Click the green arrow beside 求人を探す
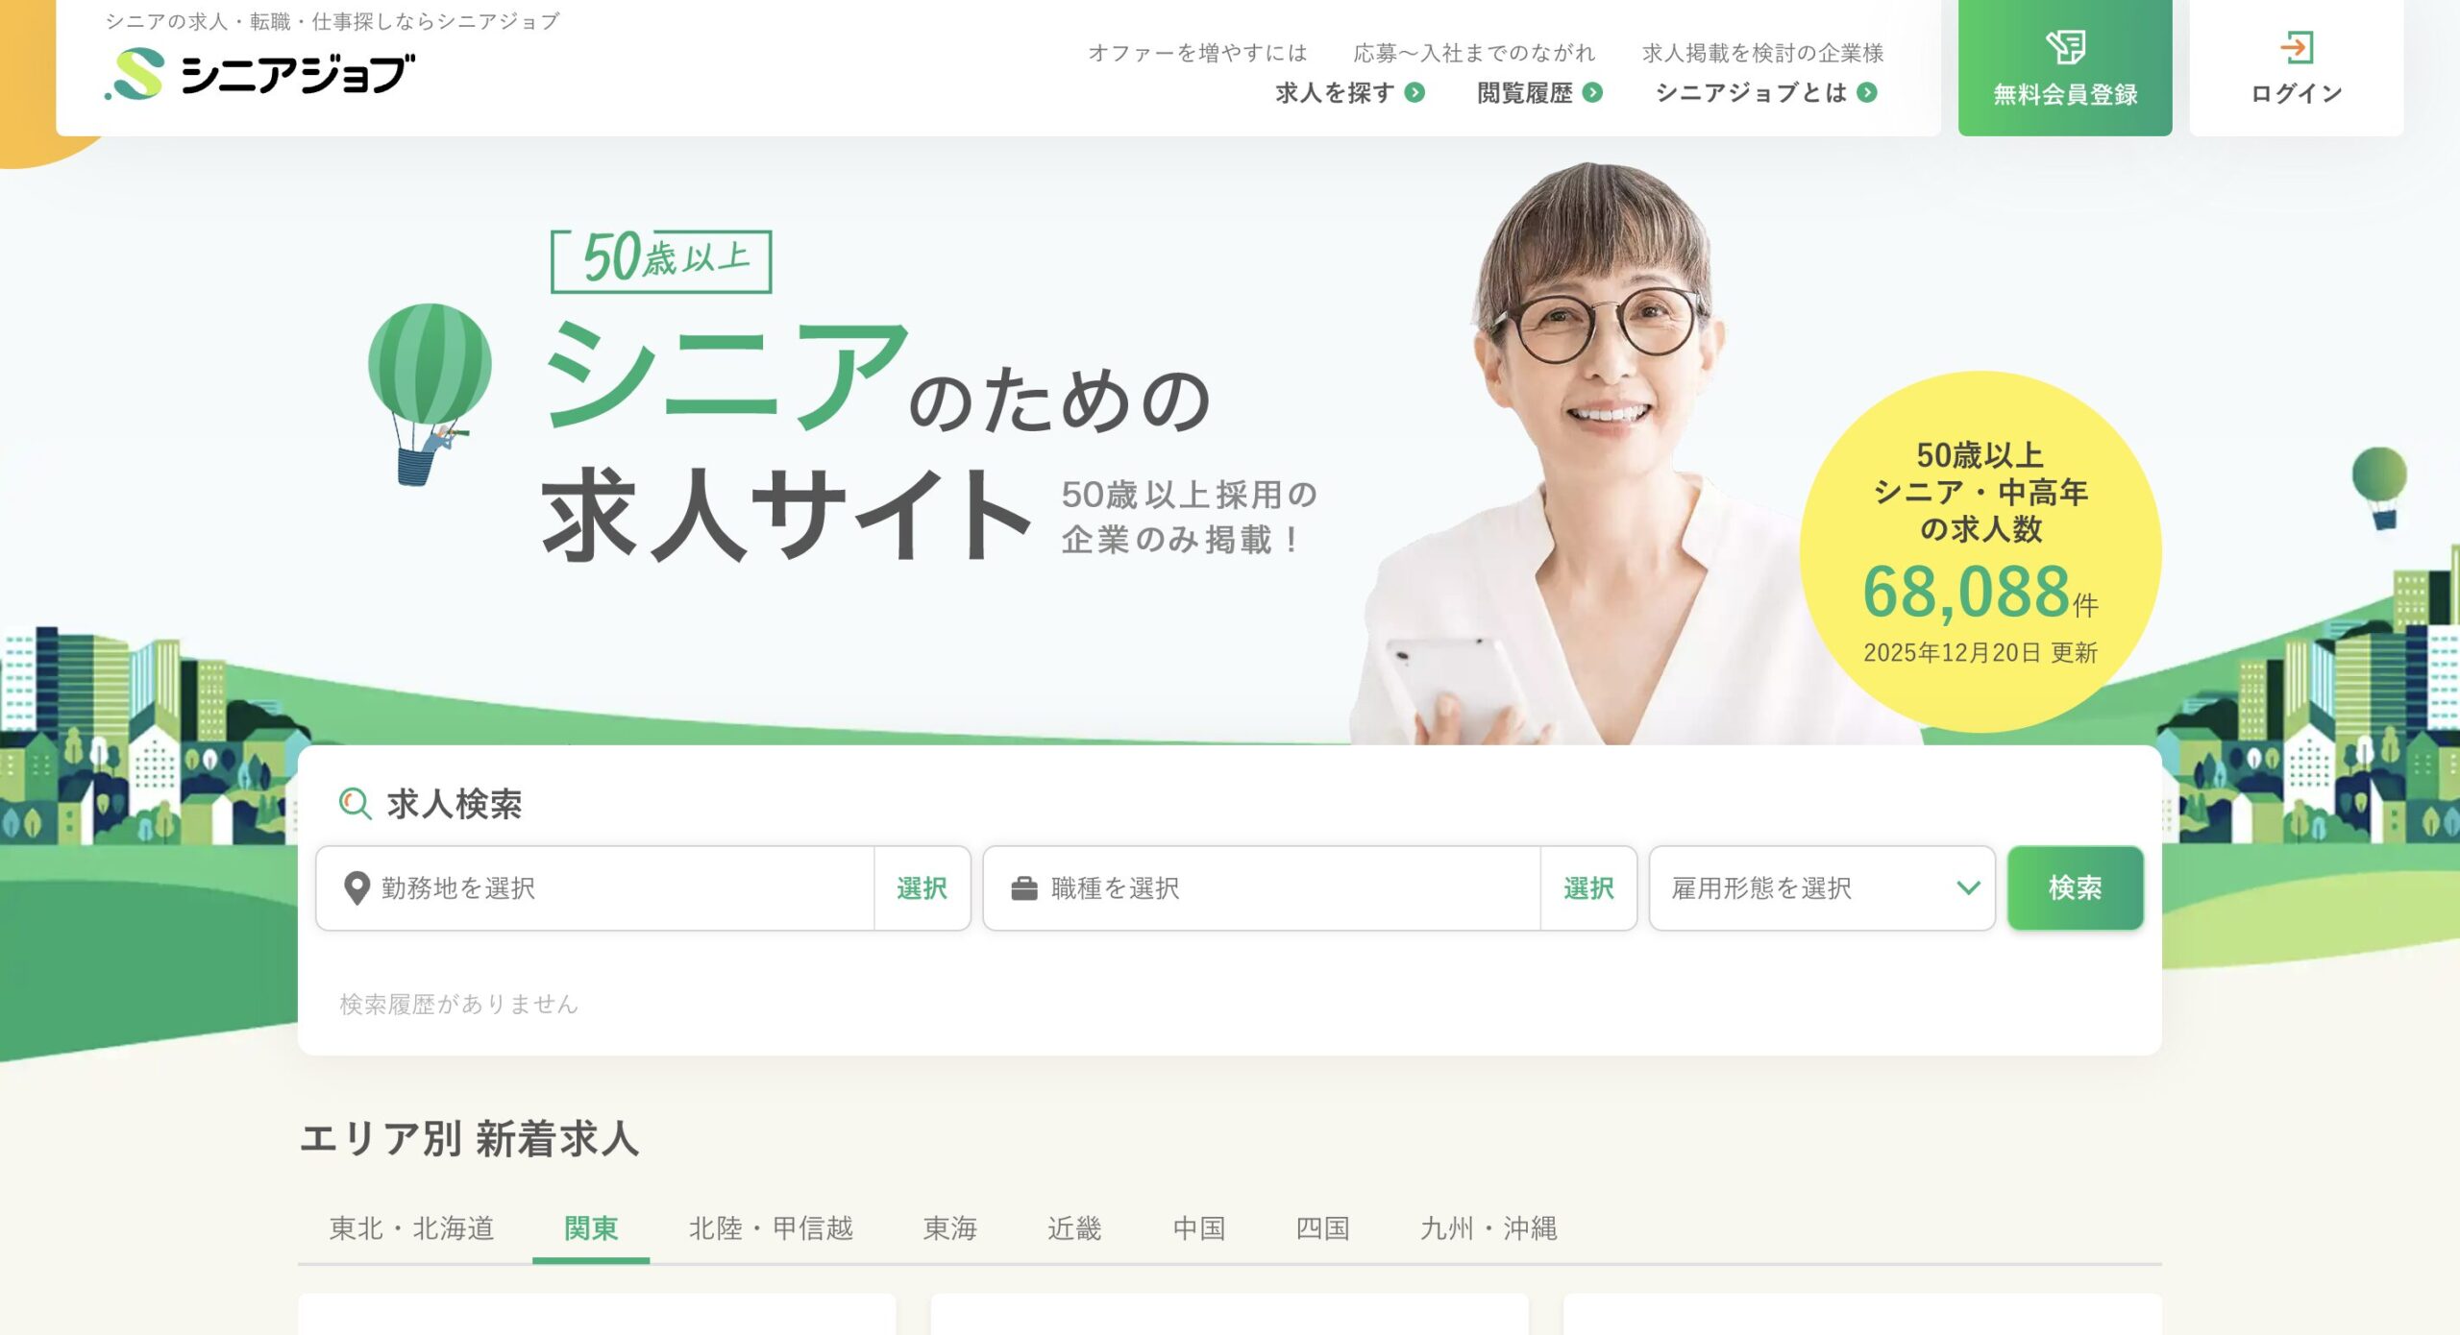Image resolution: width=2460 pixels, height=1335 pixels. click(1414, 92)
